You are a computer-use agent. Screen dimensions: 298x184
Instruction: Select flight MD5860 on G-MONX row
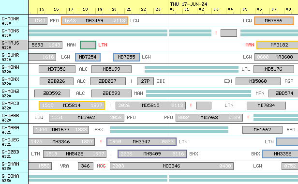point(258,81)
